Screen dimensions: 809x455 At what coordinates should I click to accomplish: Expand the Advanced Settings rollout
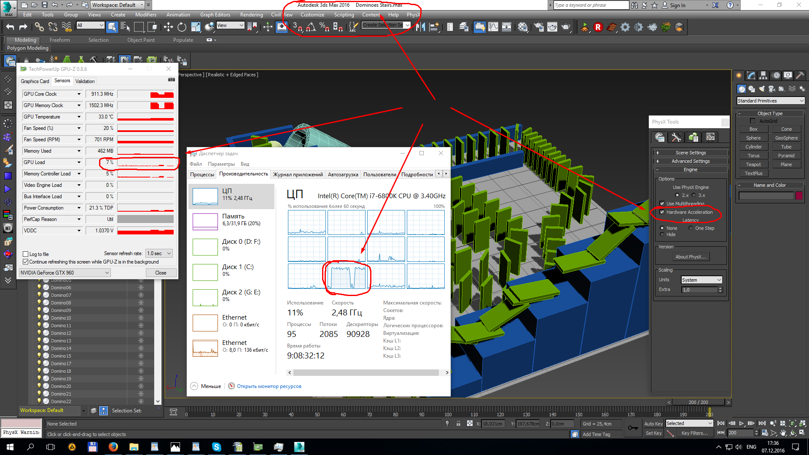(x=691, y=161)
